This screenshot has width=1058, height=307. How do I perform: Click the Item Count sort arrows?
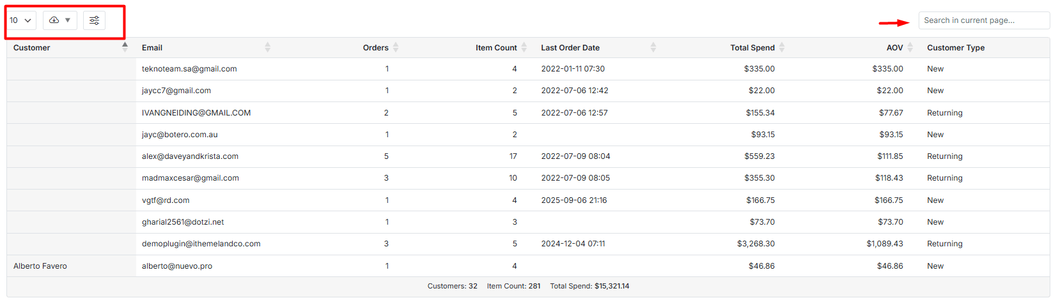click(x=524, y=47)
